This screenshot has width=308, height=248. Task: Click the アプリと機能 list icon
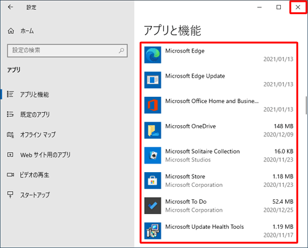click(x=10, y=94)
